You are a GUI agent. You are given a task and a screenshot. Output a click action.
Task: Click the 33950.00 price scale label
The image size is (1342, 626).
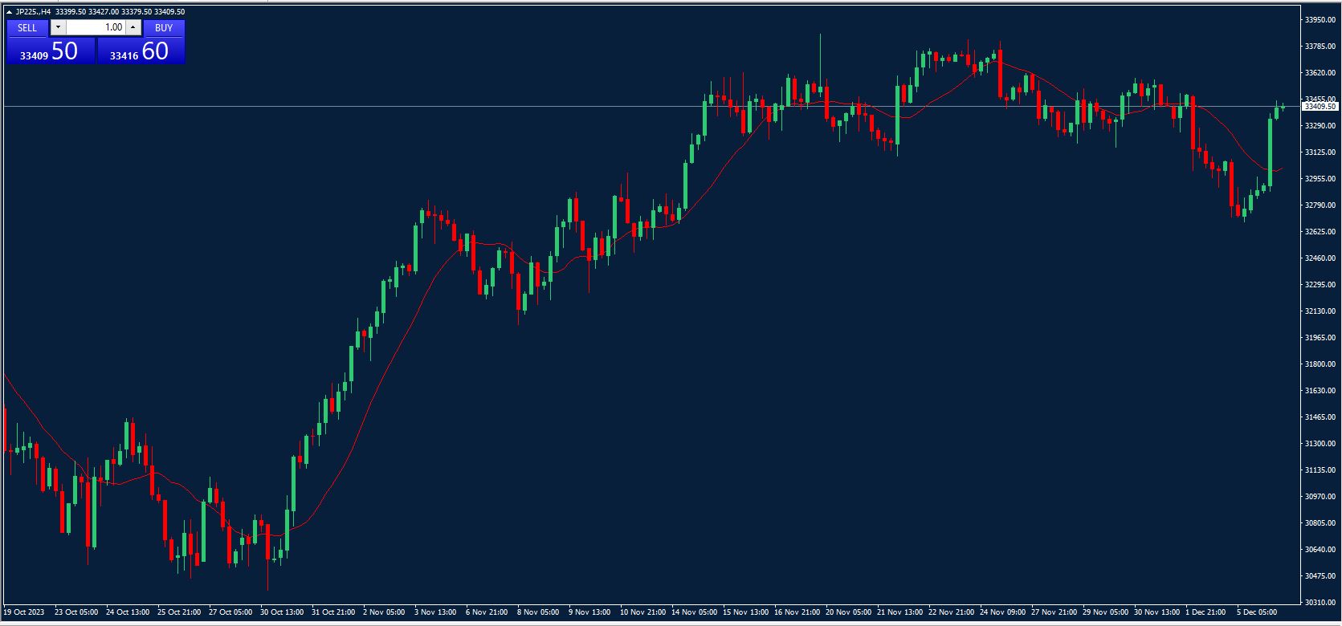[x=1320, y=19]
